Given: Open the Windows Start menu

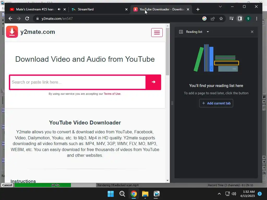Looking at the screenshot, I should pyautogui.click(x=111, y=194).
